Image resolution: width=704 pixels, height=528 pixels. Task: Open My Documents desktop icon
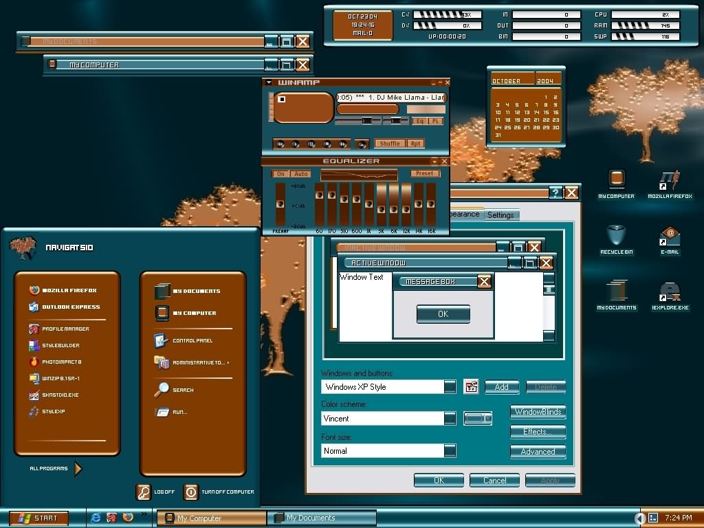(617, 296)
